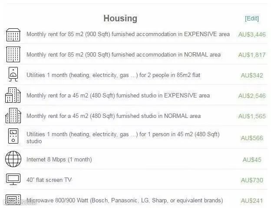Click the apartment building icon for EXPENSIVE area rent
This screenshot has width=274, height=208.
coord(13,35)
